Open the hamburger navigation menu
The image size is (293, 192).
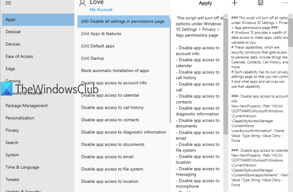pos(8,3)
